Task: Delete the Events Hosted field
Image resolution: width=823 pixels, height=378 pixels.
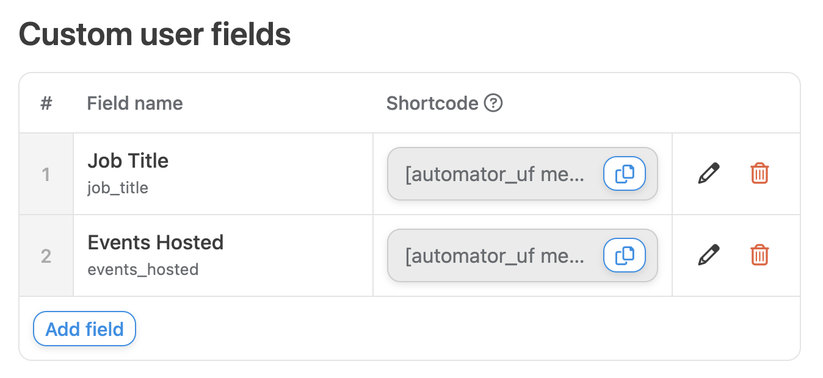Action: [760, 255]
